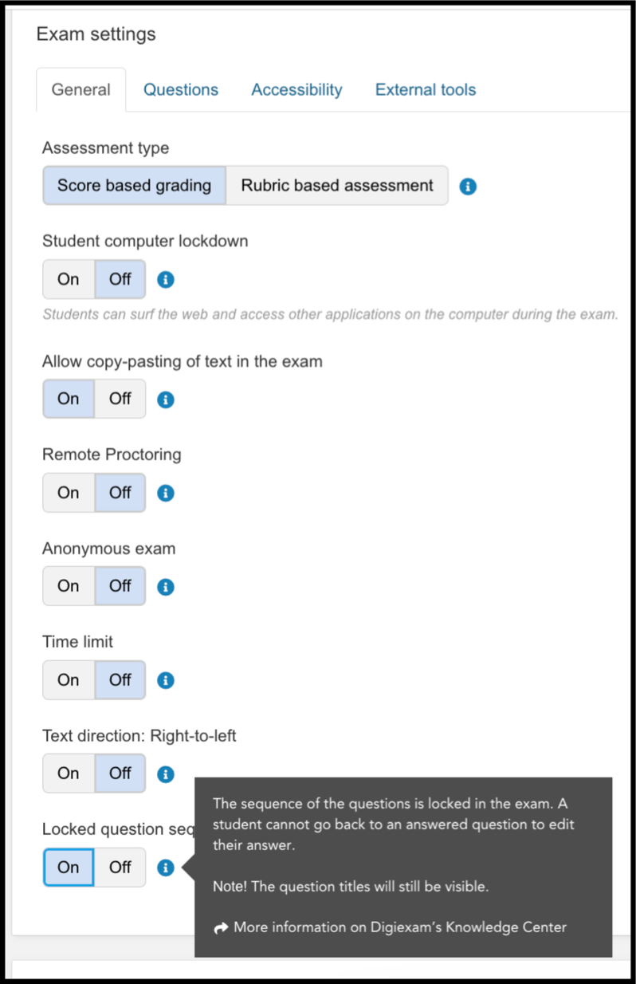Turn Off Locked question sequence
Image resolution: width=636 pixels, height=984 pixels.
click(120, 867)
